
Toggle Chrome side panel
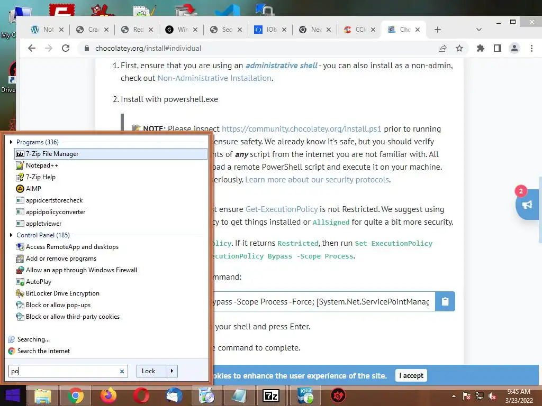click(498, 48)
